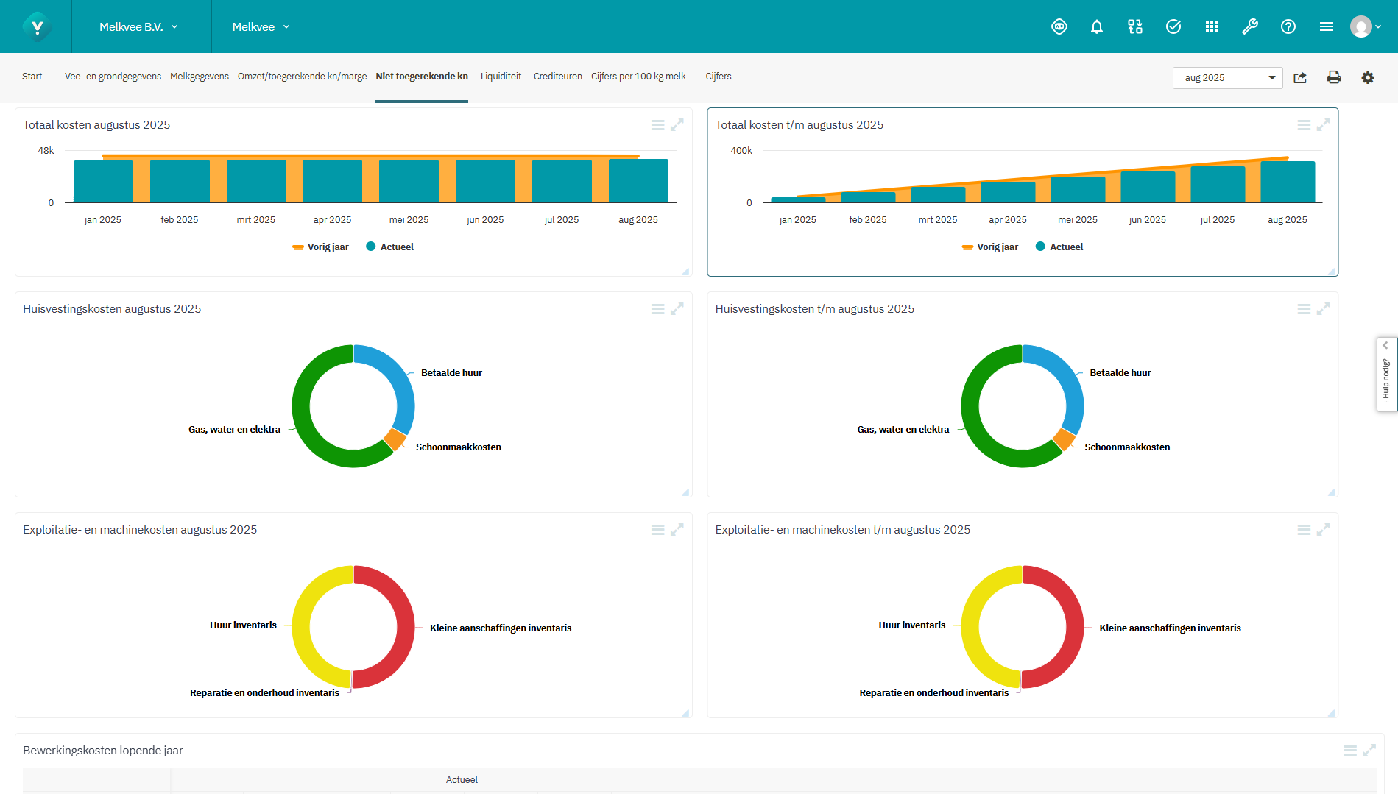Screen dimensions: 1398x794
Task: Expand Huisvestingskosten augustus 2025 chart fullscreen
Action: [677, 309]
